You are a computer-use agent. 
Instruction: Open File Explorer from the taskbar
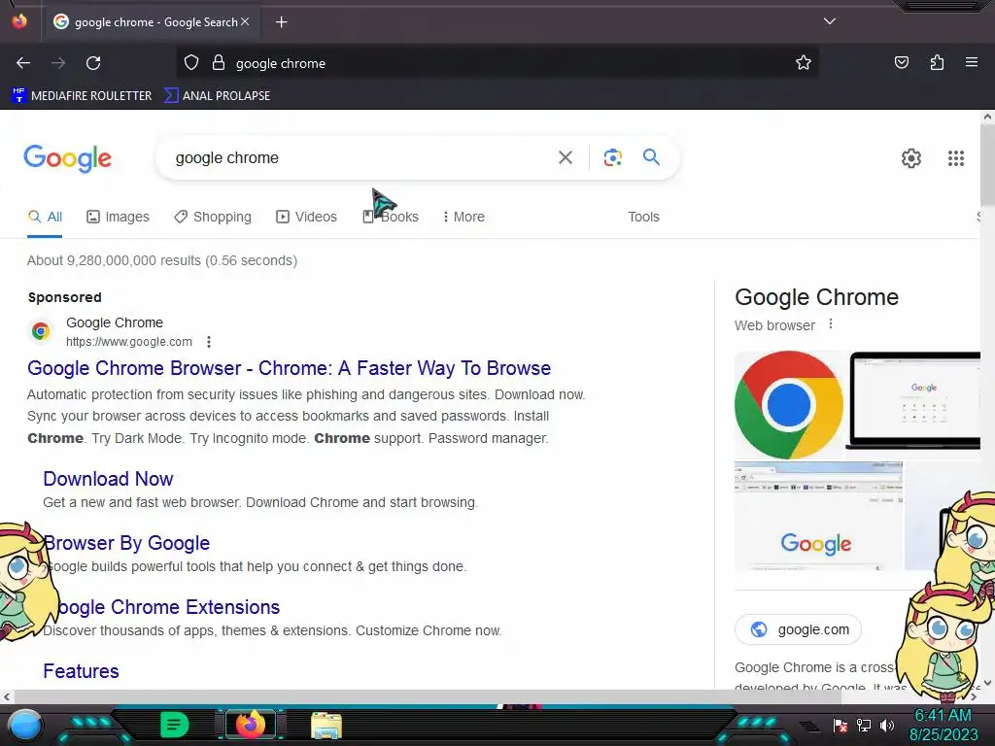[326, 725]
